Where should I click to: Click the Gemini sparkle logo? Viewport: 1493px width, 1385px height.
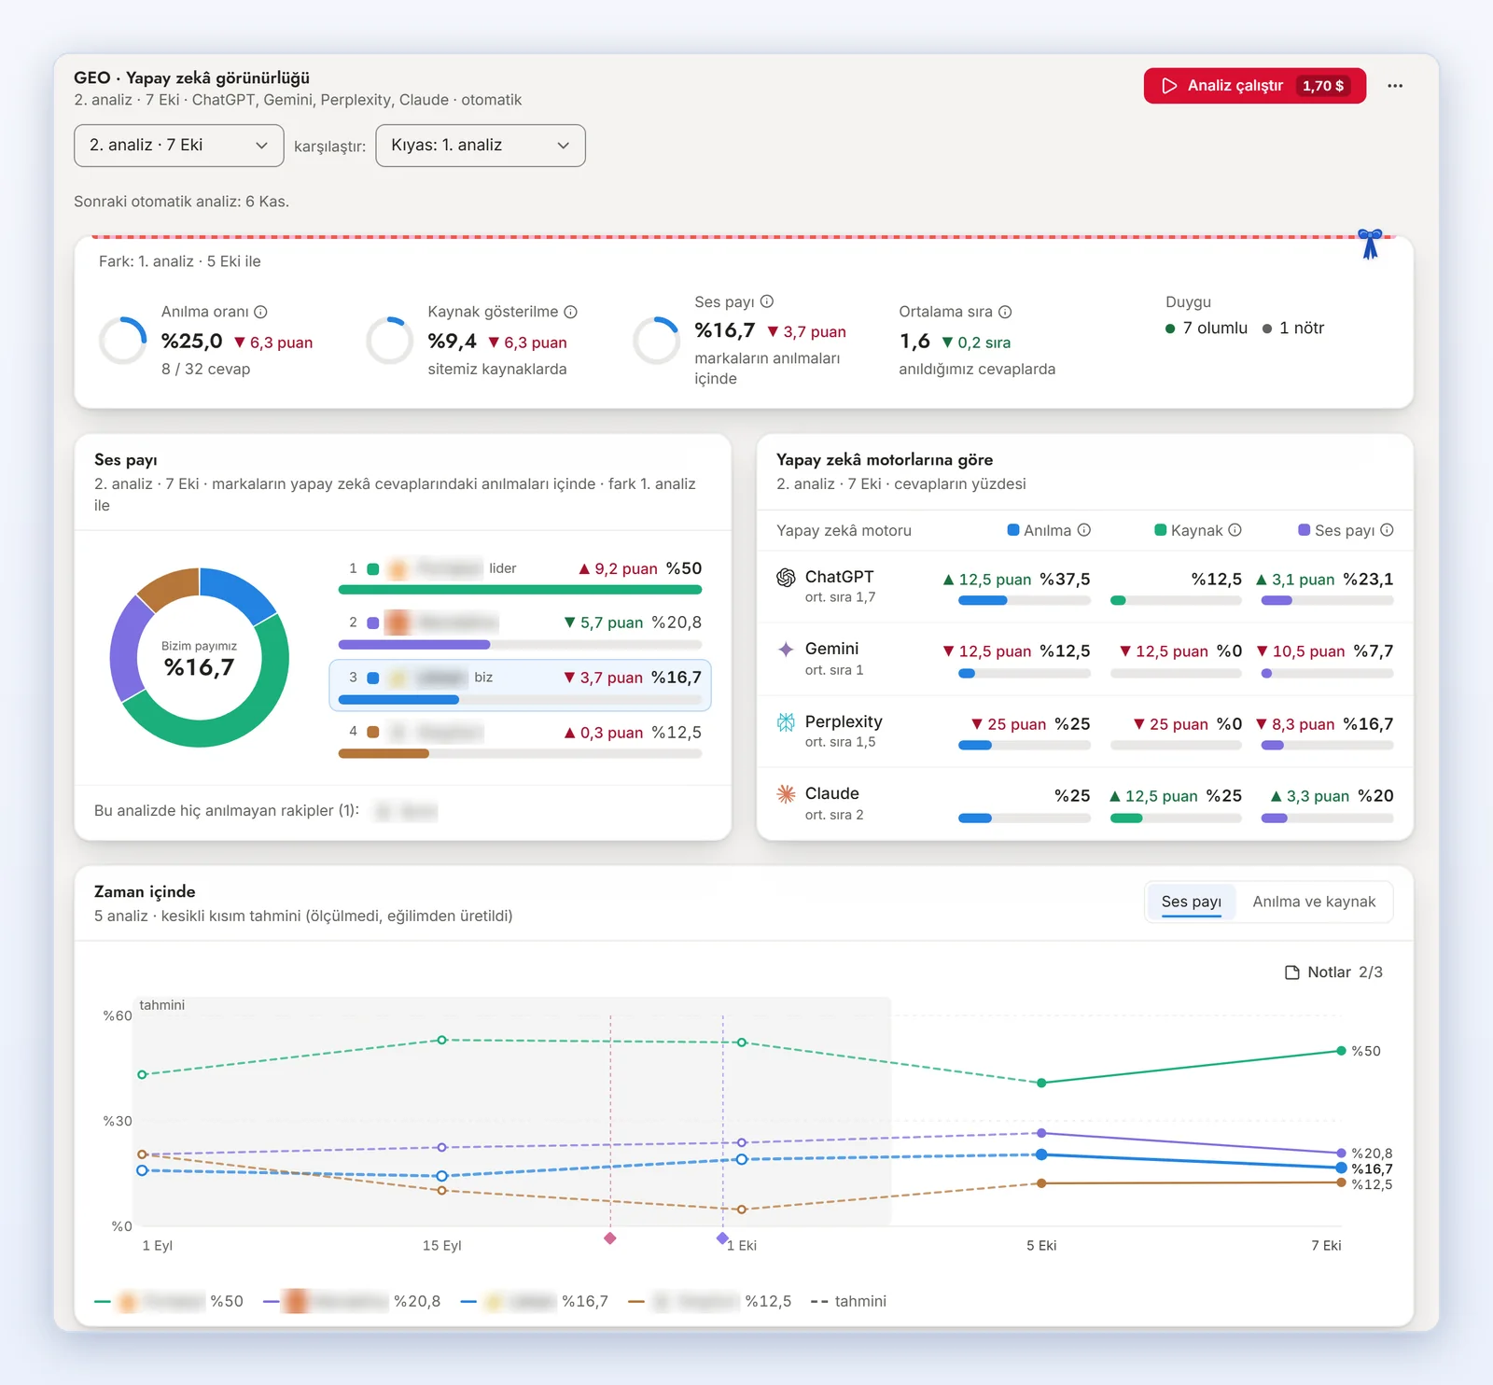[786, 650]
